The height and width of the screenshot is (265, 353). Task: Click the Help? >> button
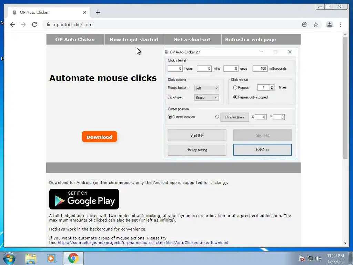262,150
